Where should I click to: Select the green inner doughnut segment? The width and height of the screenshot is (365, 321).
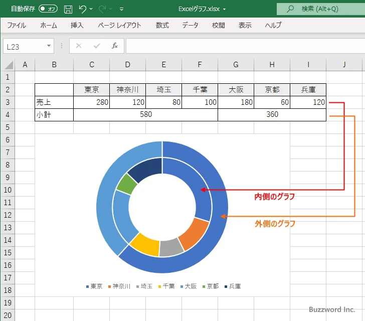click(127, 184)
